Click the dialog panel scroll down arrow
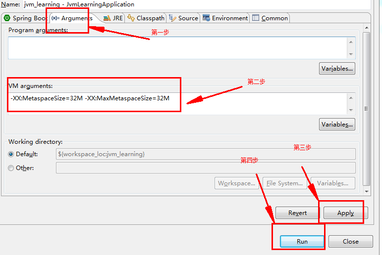This screenshot has height=255, width=382. [x=367, y=192]
